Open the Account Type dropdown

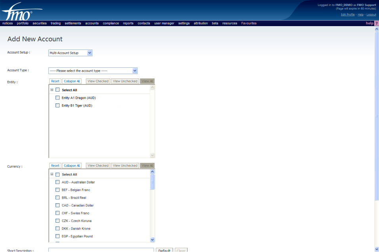coord(93,71)
